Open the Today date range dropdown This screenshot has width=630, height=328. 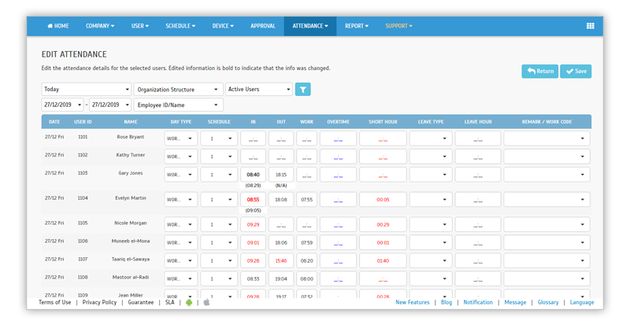click(87, 89)
